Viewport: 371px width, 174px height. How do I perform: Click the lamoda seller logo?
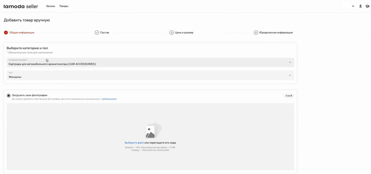click(x=21, y=6)
